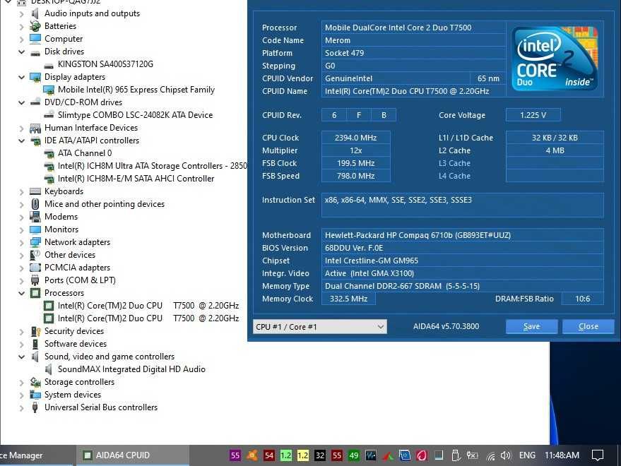Image resolution: width=621 pixels, height=466 pixels.
Task: Click the Core Voltage value 1.225 V
Action: click(533, 115)
